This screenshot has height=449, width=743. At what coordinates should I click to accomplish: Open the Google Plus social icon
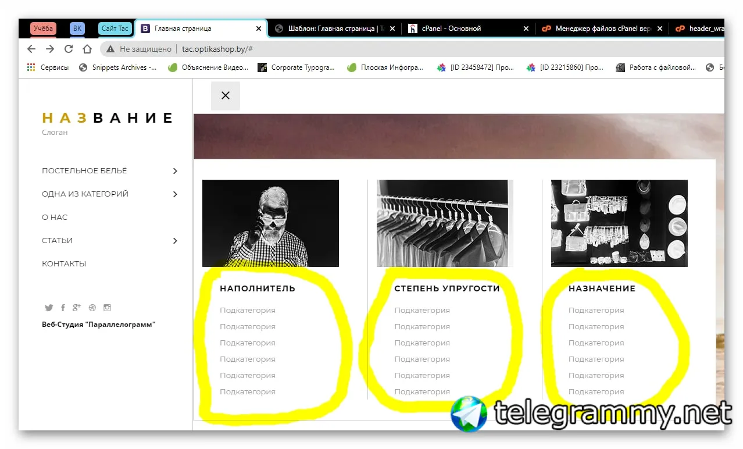pos(77,308)
